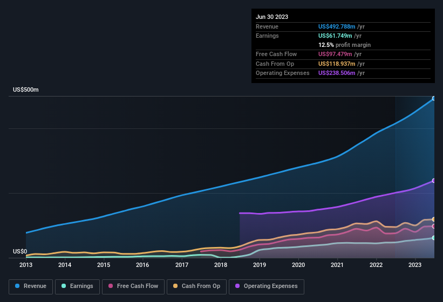The height and width of the screenshot is (302, 443).
Task: Click the 2021 x-axis label
Action: click(x=337, y=265)
